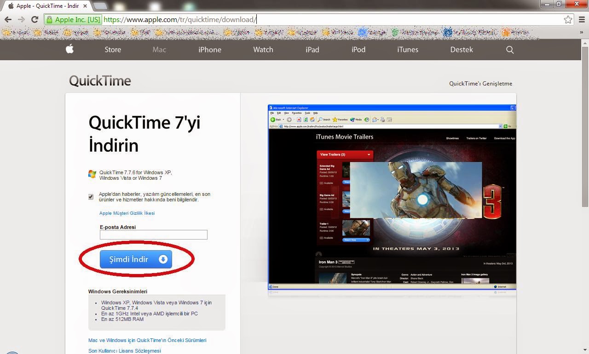
Task: Open the iPad menu item
Action: click(x=312, y=50)
